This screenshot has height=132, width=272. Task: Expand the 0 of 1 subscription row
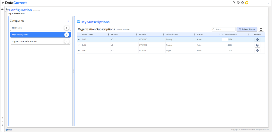79,51
